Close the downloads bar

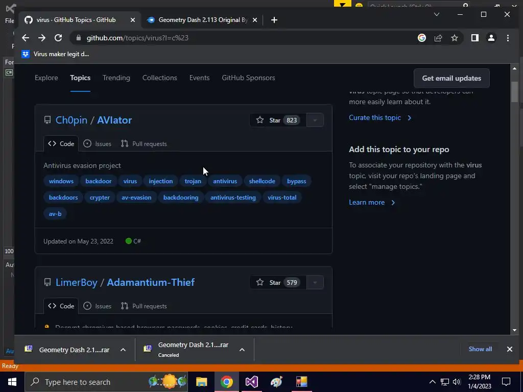510,349
